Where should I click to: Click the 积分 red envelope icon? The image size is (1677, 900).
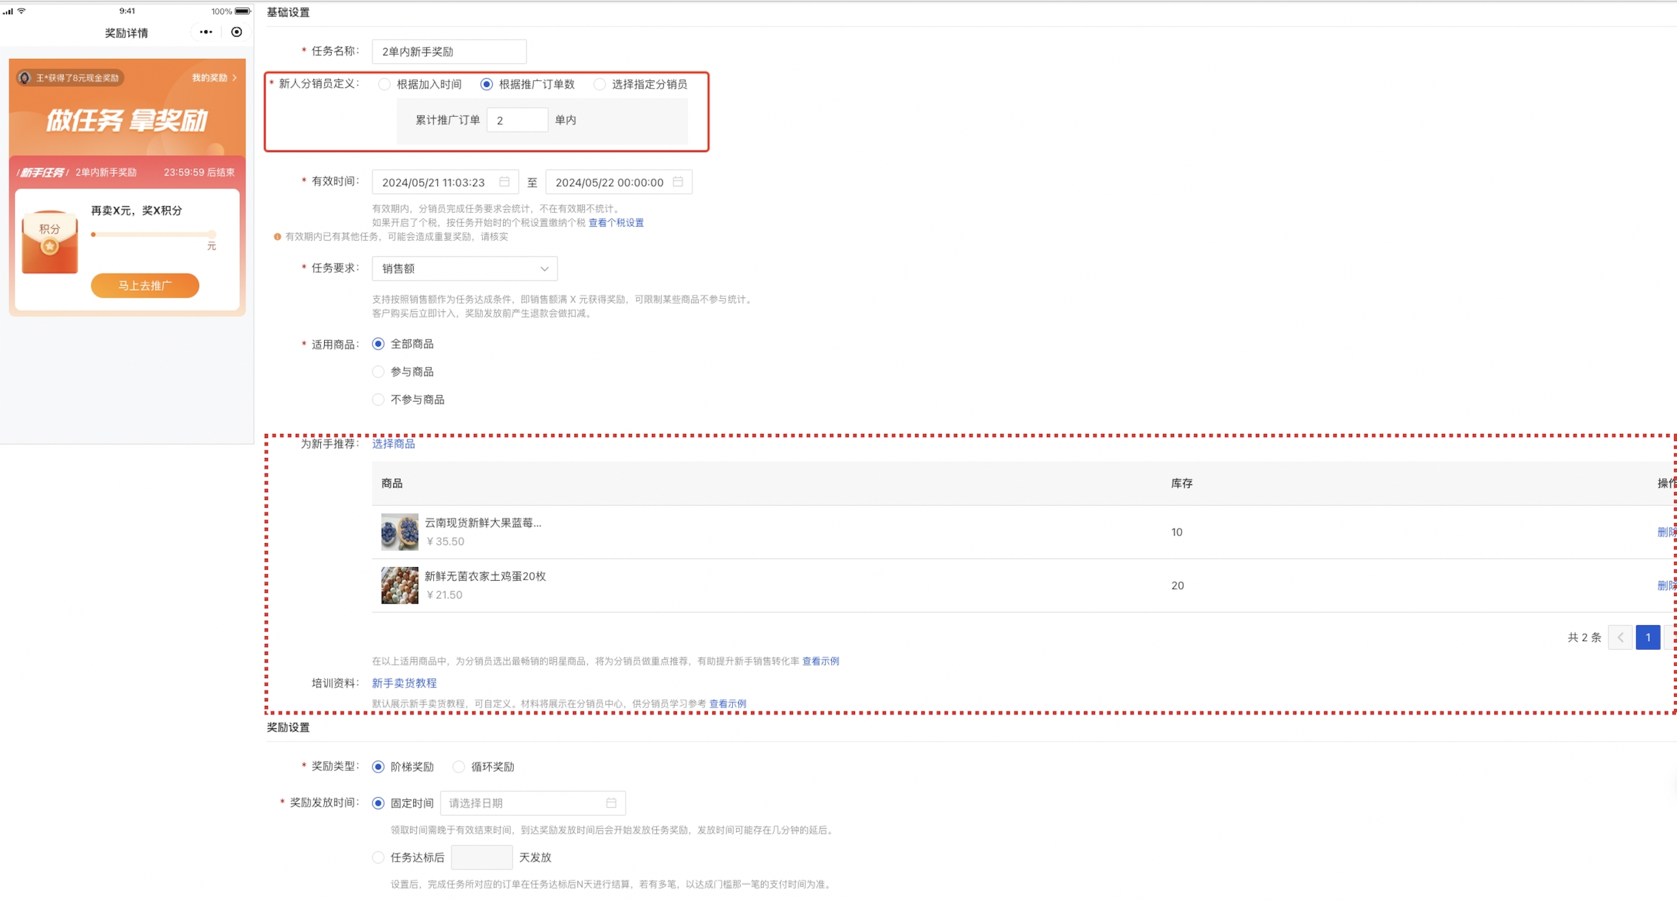[x=50, y=242]
